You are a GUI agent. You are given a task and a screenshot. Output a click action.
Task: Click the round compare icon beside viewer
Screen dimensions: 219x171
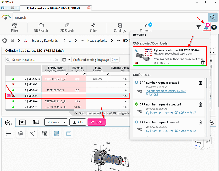pyautogui.click(x=212, y=122)
